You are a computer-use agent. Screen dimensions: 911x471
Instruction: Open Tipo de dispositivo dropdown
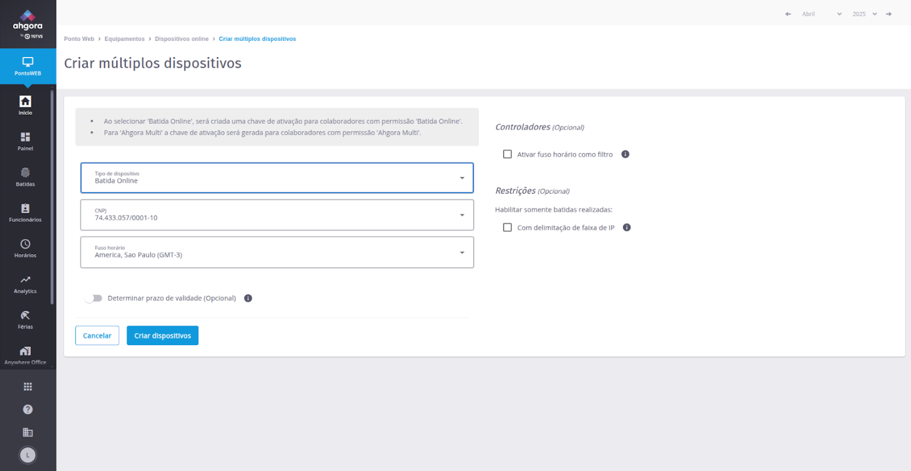click(277, 178)
